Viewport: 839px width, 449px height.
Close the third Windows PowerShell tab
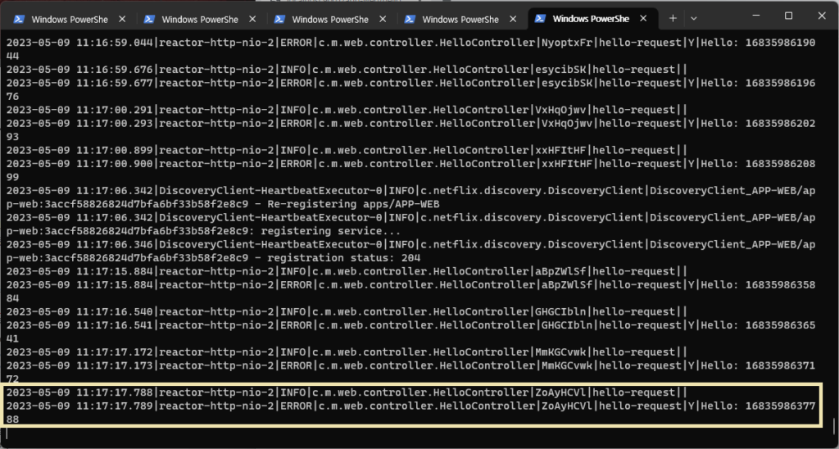pos(383,19)
